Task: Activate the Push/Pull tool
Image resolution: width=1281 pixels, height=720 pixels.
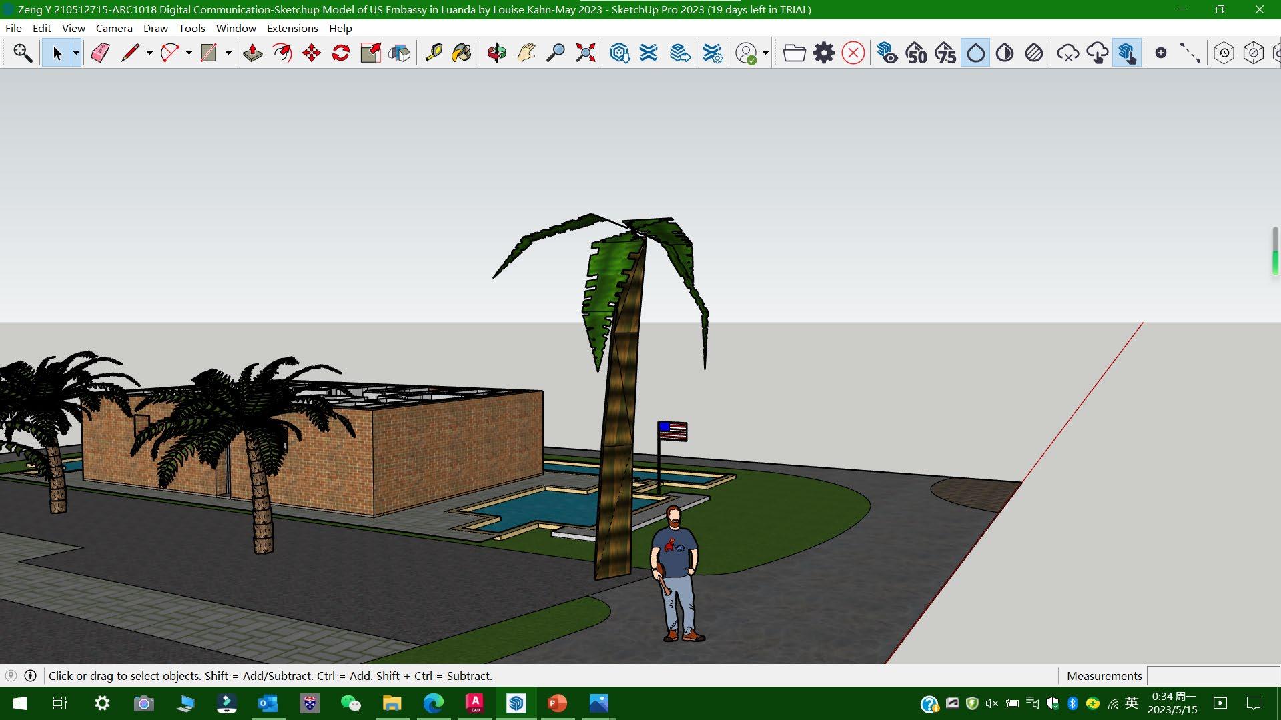Action: click(252, 53)
